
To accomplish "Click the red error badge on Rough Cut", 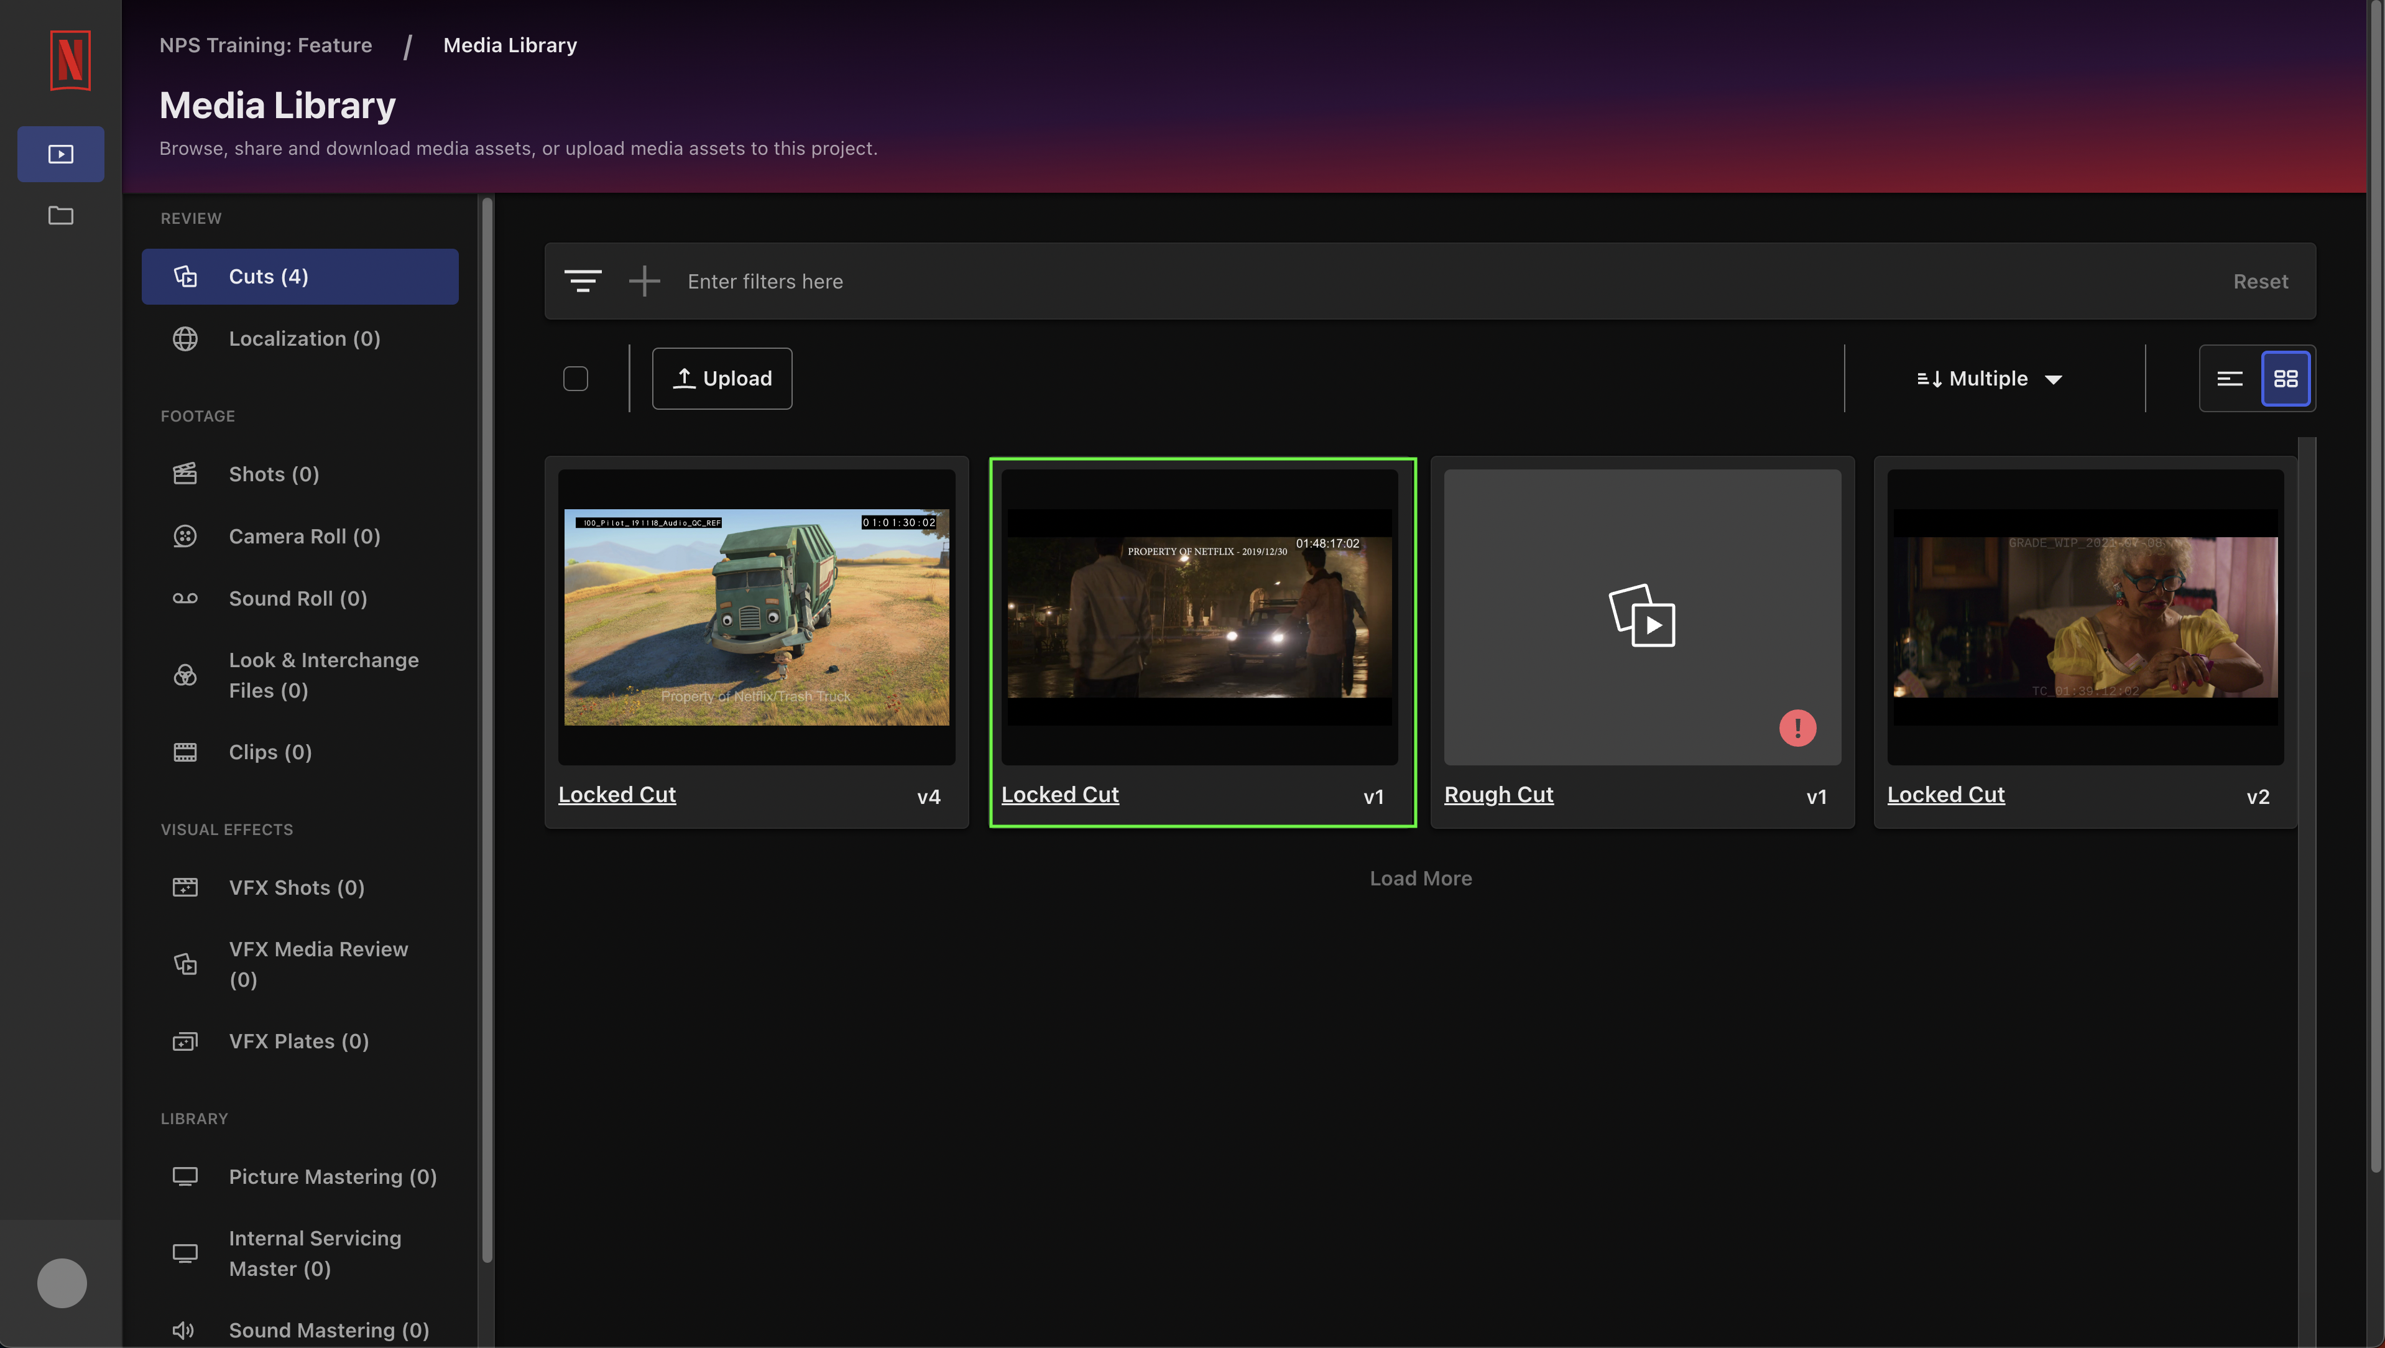I will click(x=1798, y=727).
